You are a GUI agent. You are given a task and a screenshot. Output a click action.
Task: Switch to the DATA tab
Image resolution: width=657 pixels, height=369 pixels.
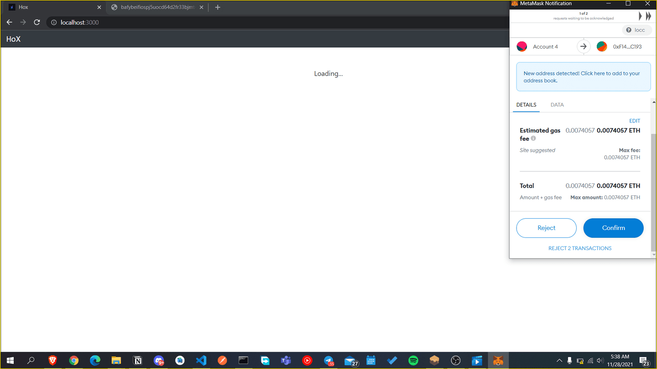557,105
